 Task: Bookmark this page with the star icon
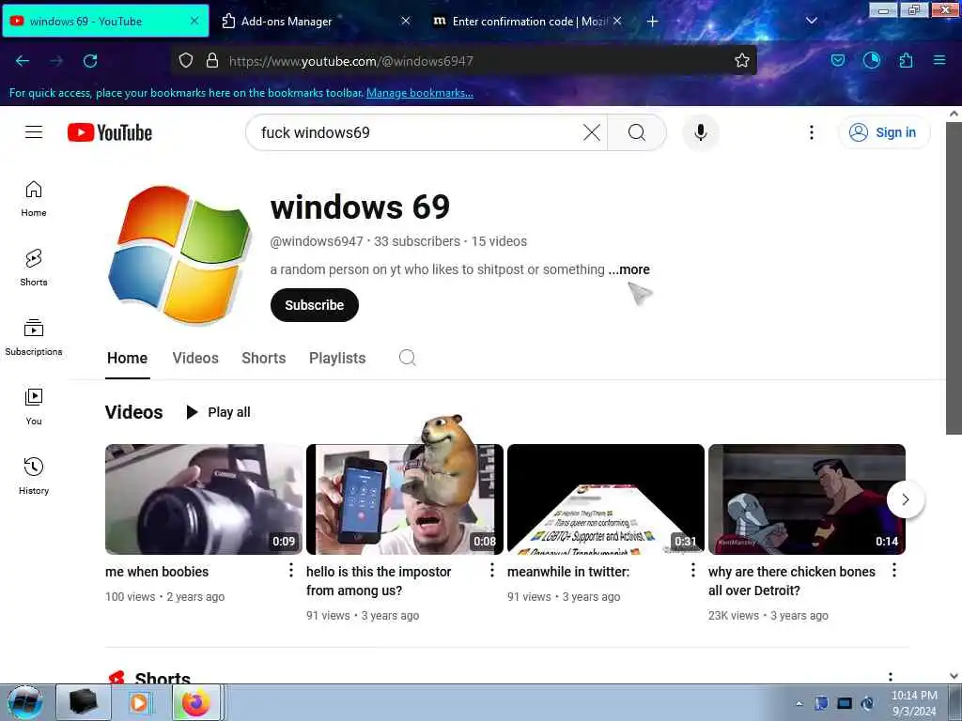pyautogui.click(x=742, y=61)
